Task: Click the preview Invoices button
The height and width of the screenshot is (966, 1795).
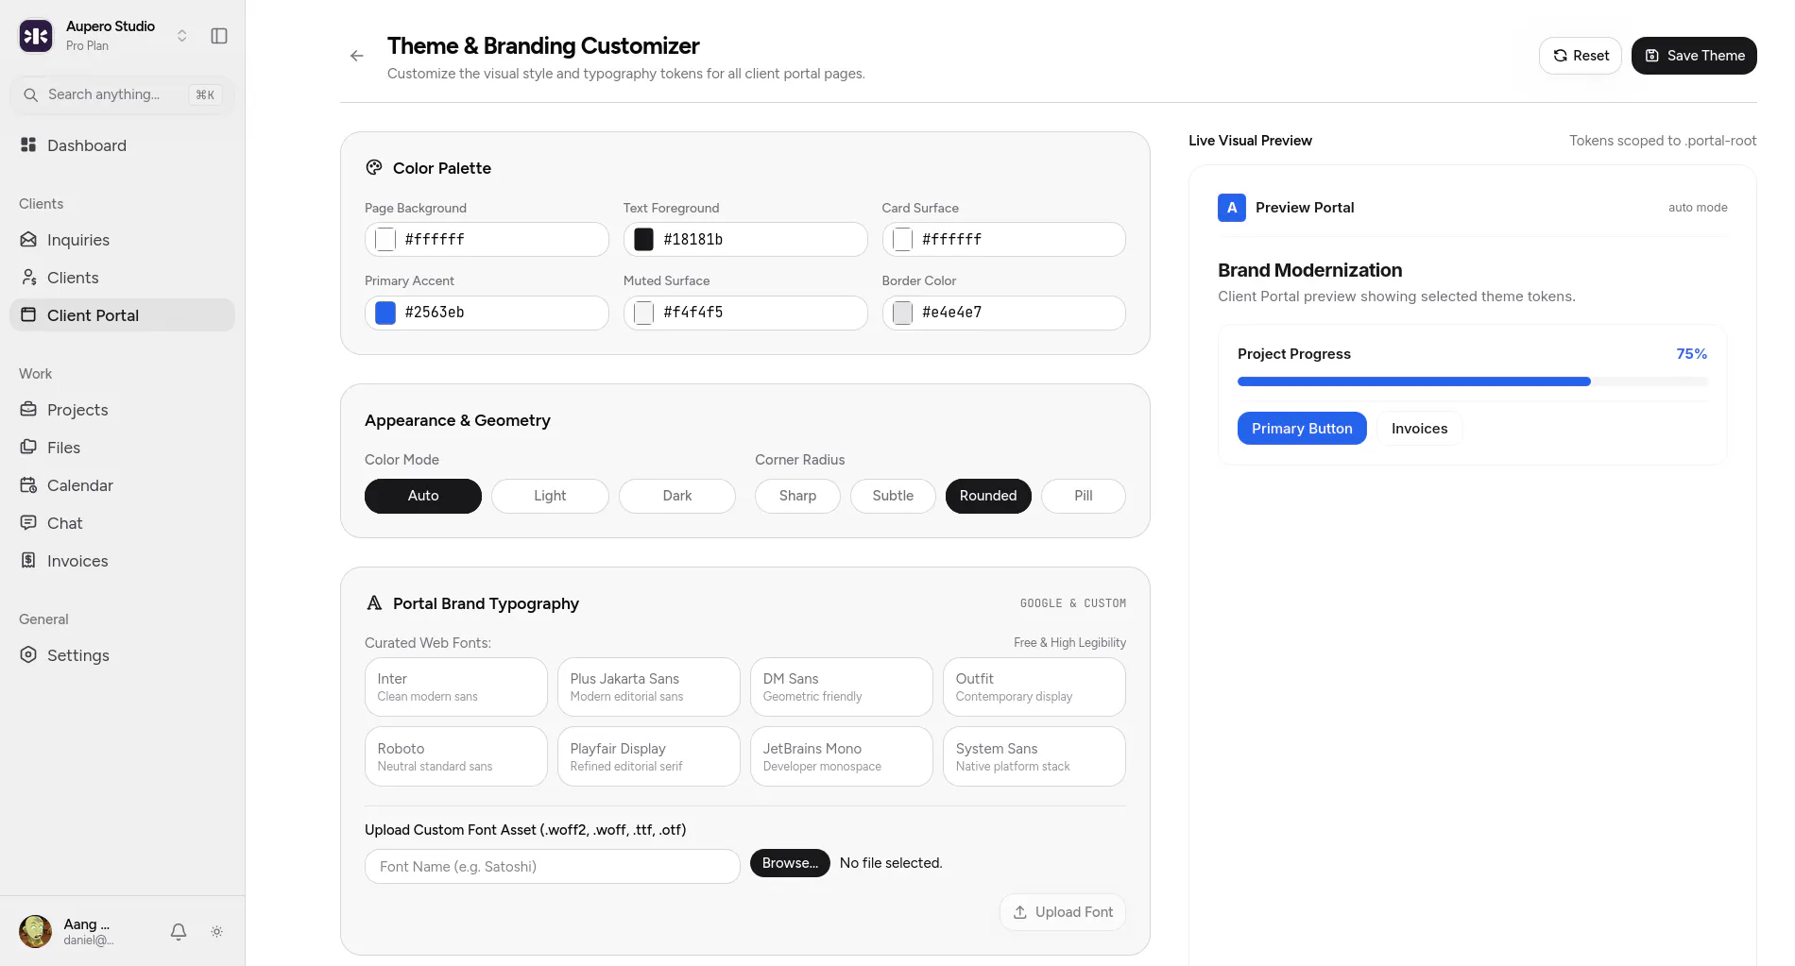Action: (1419, 429)
